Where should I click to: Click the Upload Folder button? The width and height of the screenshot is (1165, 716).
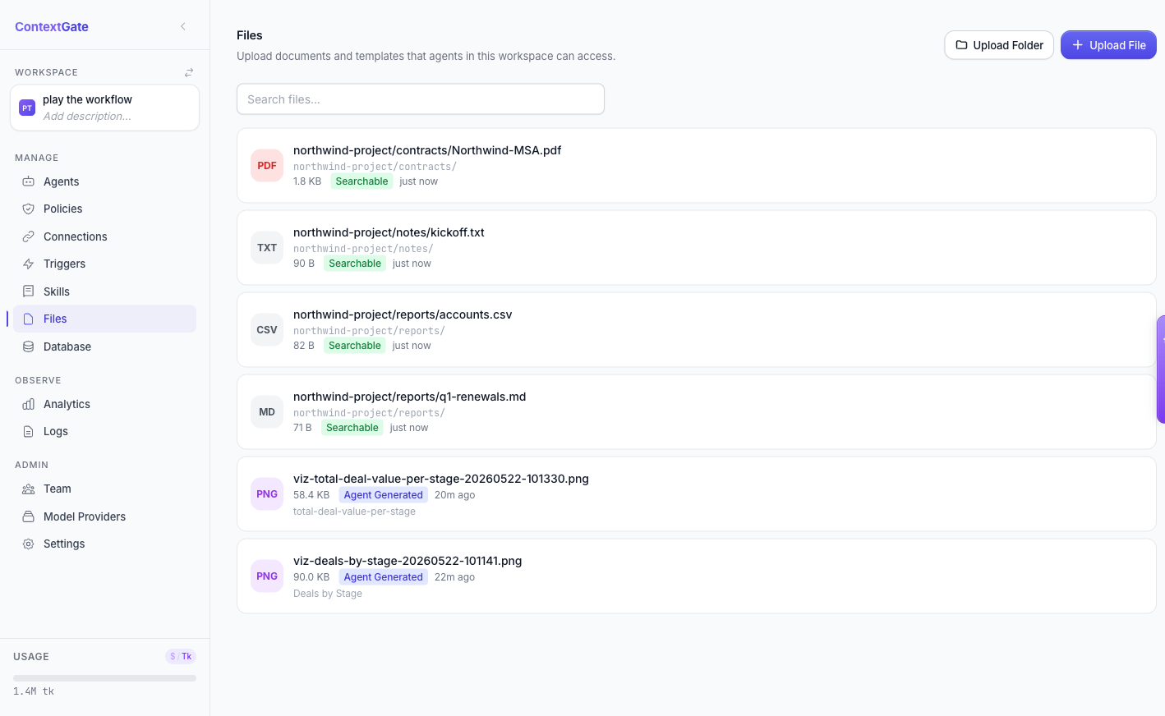999,45
